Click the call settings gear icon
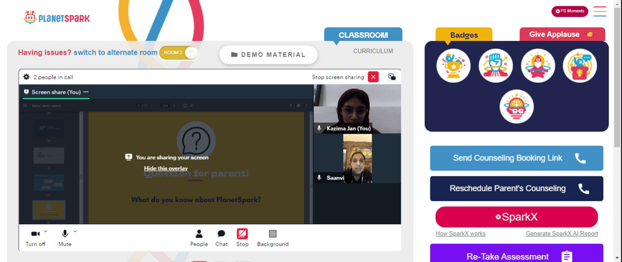Viewport: 622px width, 262px height. click(27, 77)
